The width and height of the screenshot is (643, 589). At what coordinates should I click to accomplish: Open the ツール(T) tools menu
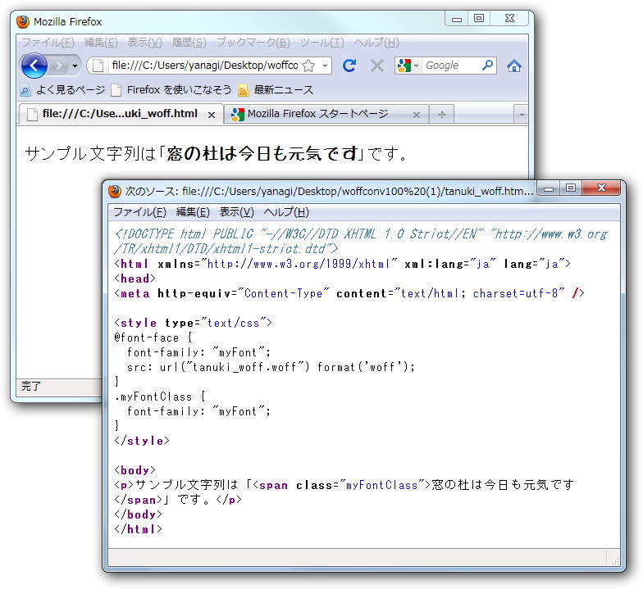pyautogui.click(x=322, y=43)
